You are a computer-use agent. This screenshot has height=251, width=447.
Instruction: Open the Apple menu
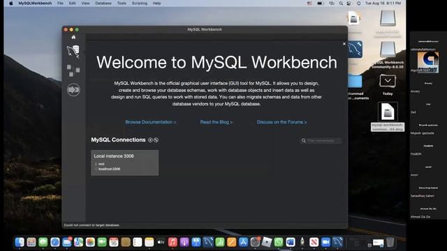(11, 3)
